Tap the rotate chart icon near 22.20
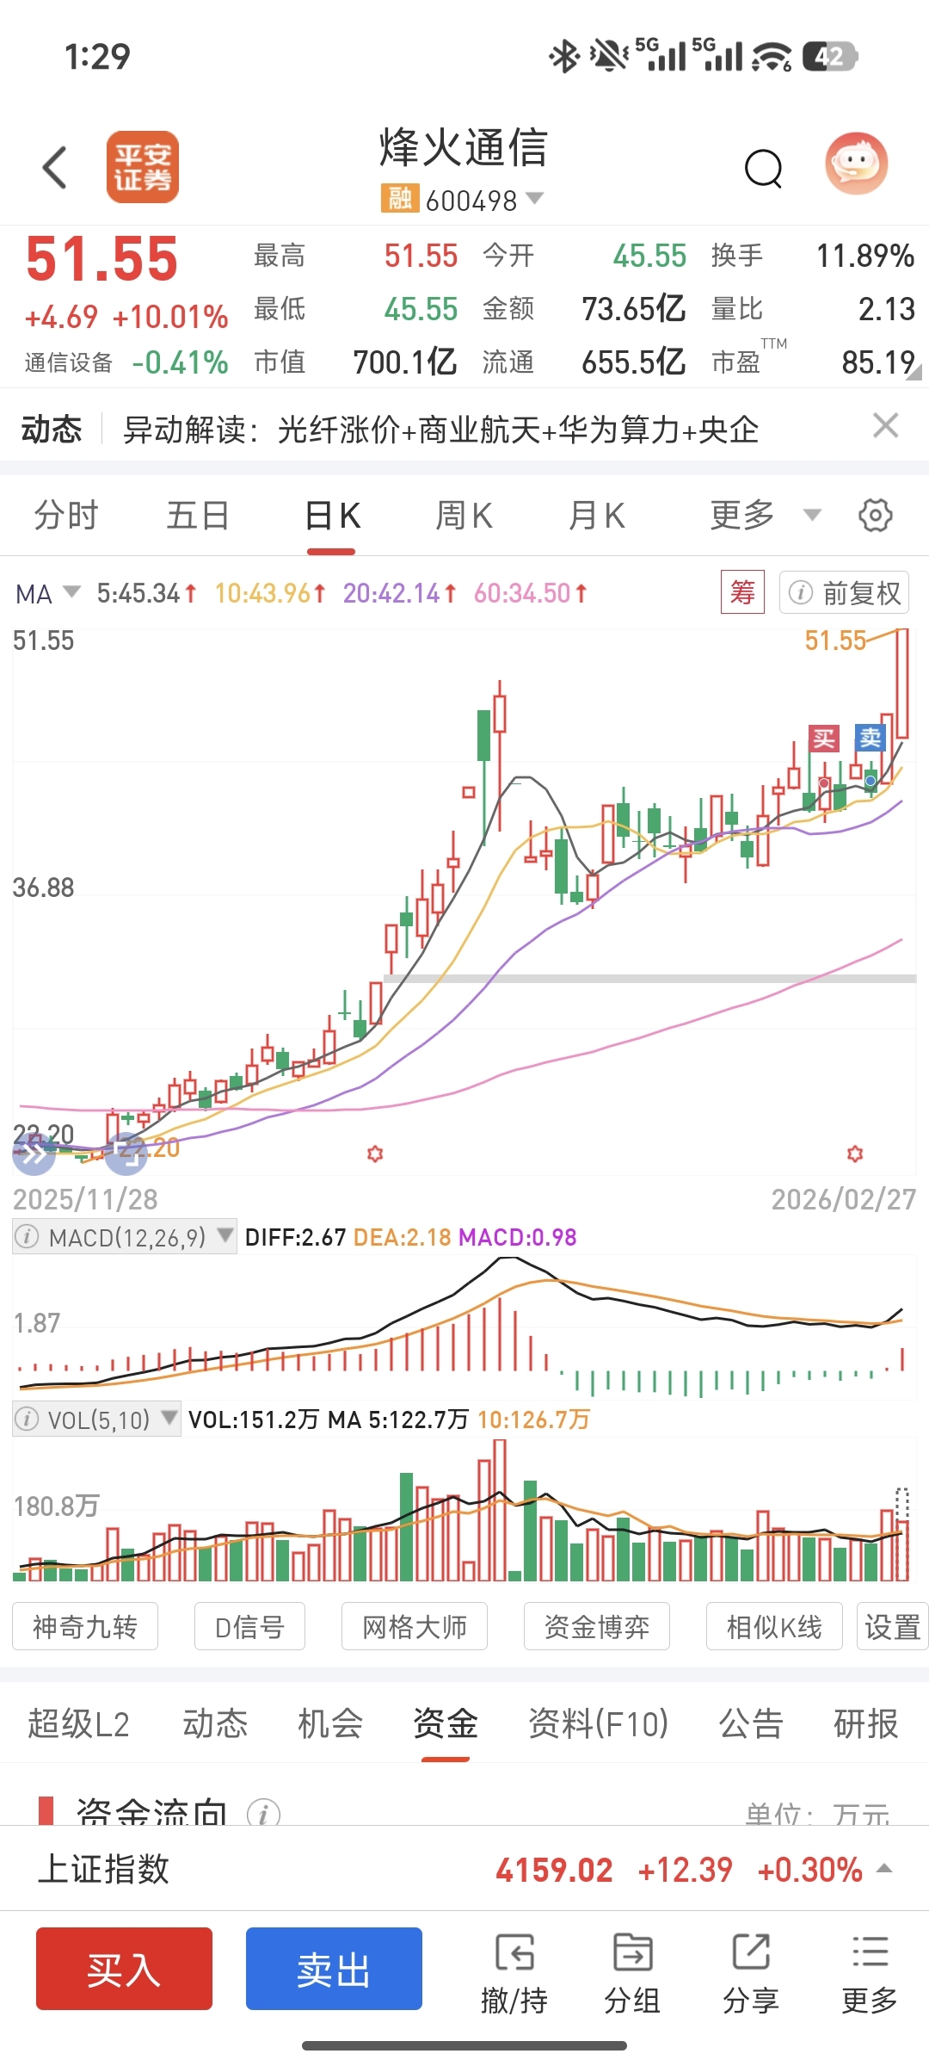This screenshot has height=2066, width=929. (x=126, y=1154)
